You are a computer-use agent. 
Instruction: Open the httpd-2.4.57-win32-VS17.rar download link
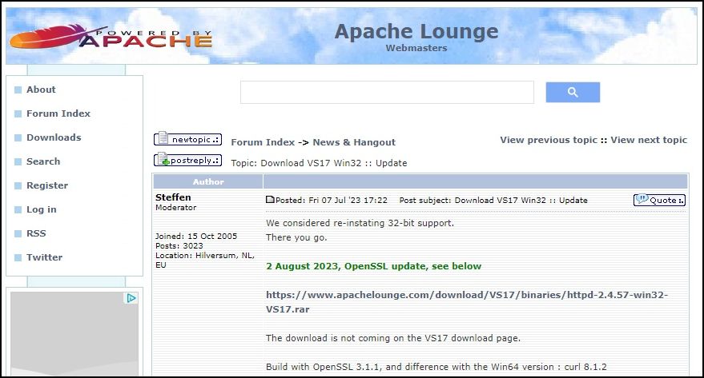click(467, 302)
